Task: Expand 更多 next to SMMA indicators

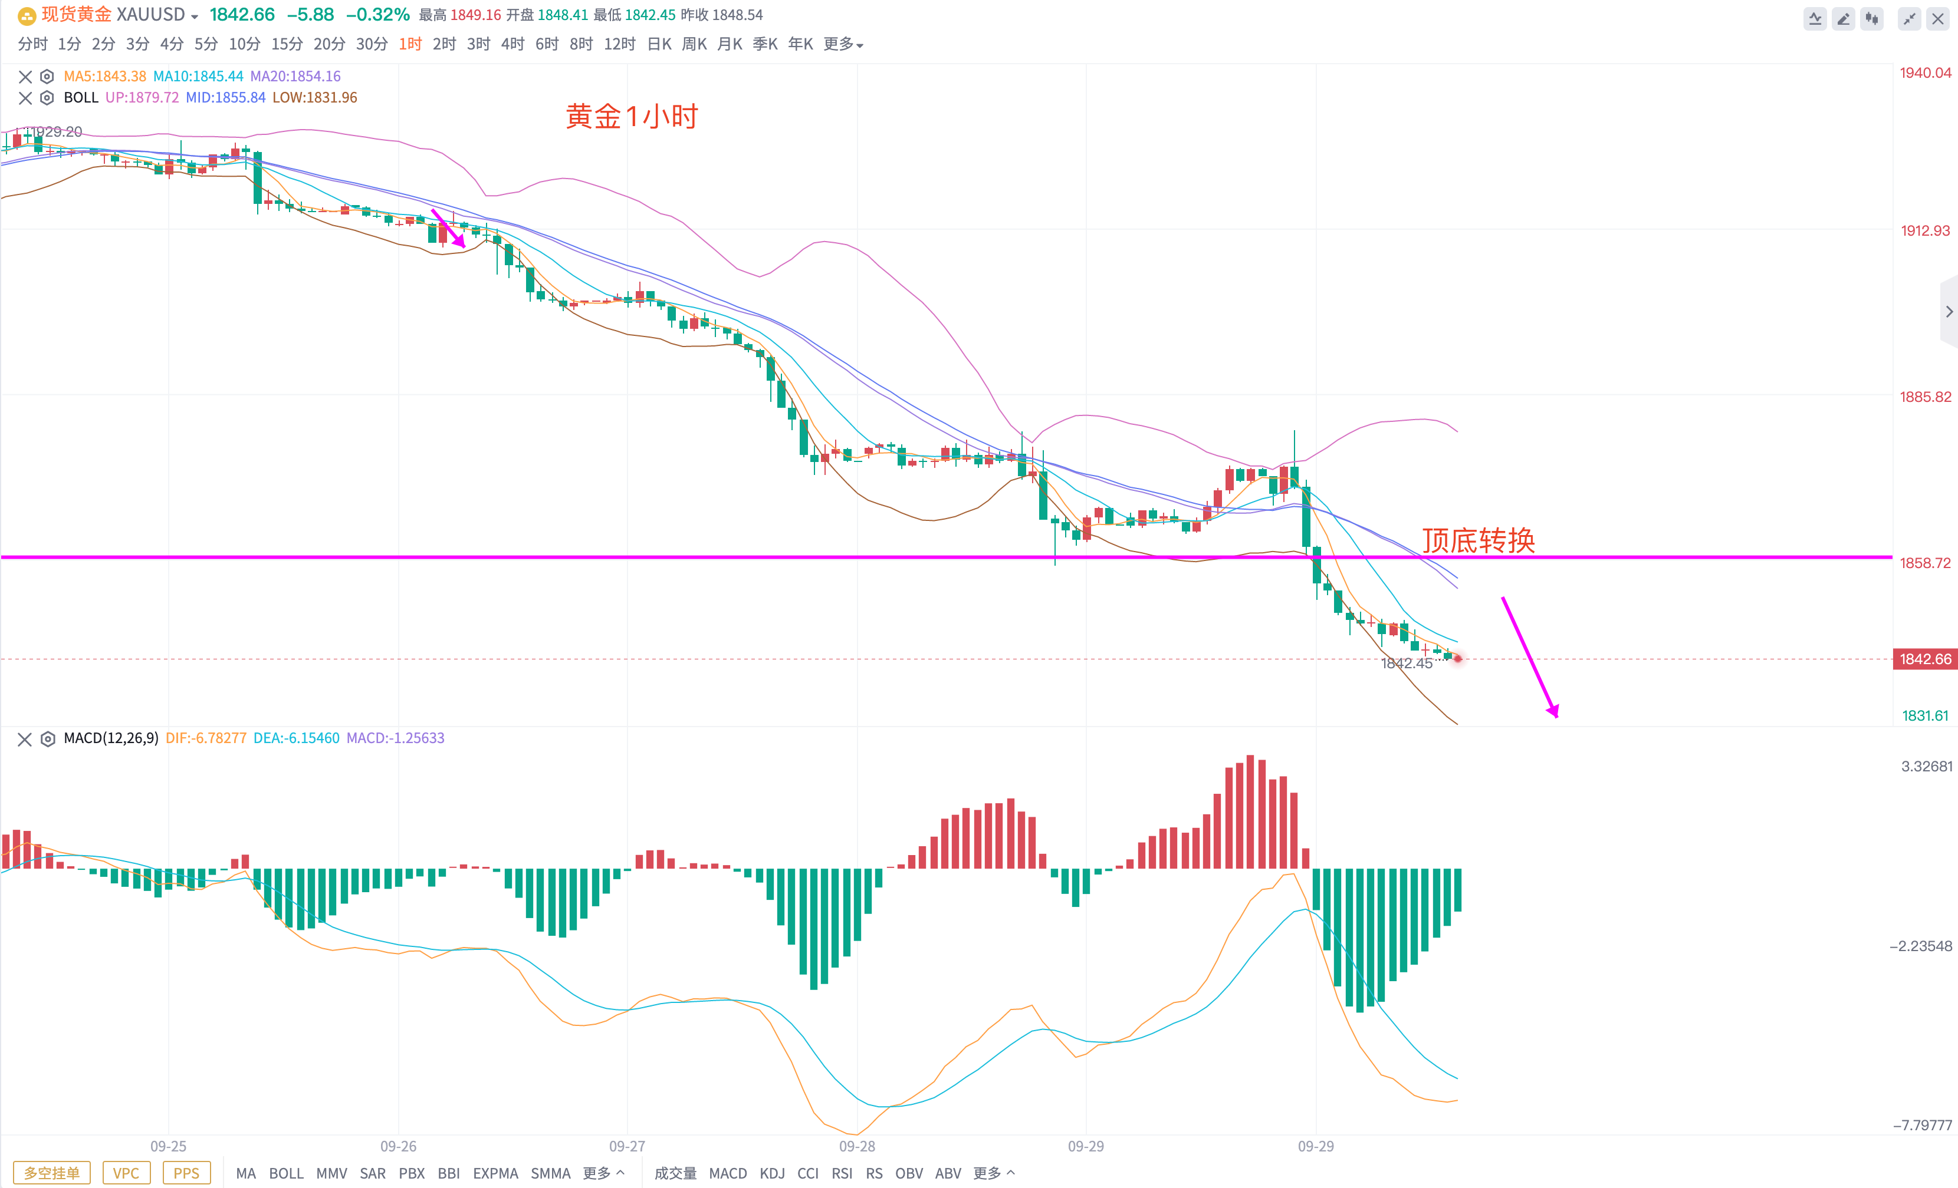Action: (x=603, y=1173)
